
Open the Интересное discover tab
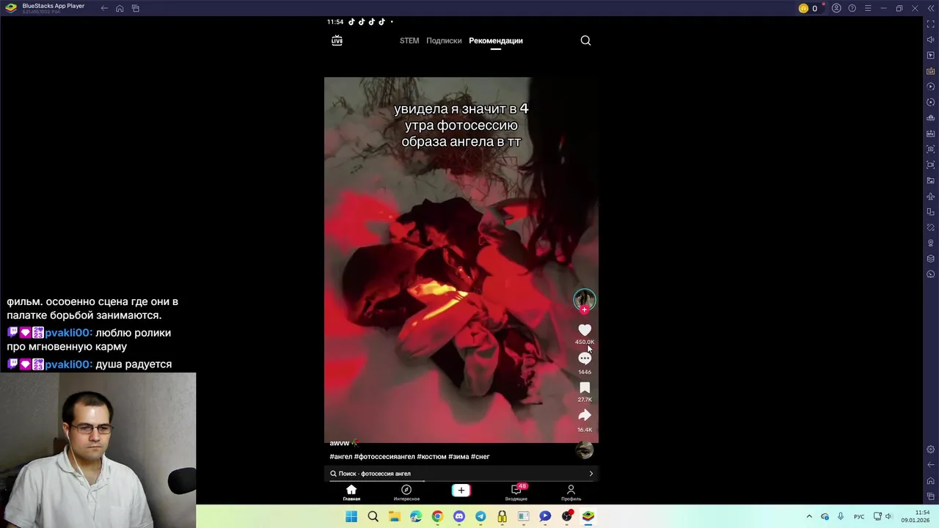pos(406,493)
